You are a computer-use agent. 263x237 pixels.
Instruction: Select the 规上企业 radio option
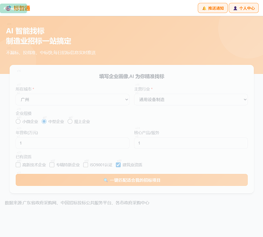coord(70,121)
